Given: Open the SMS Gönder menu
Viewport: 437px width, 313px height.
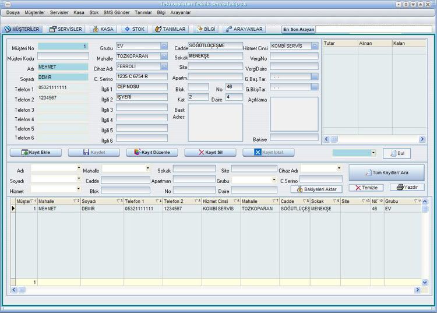Looking at the screenshot, I should (x=117, y=13).
